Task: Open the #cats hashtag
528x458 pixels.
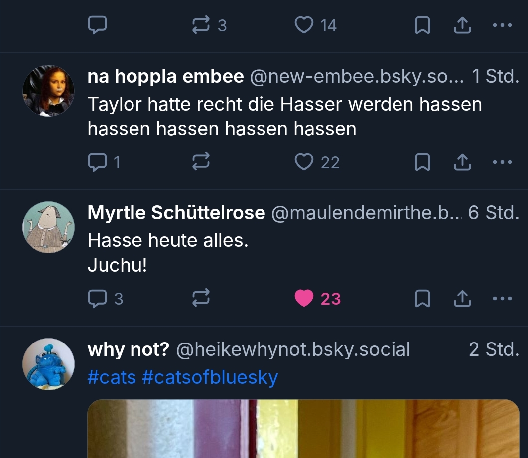Action: click(x=112, y=377)
